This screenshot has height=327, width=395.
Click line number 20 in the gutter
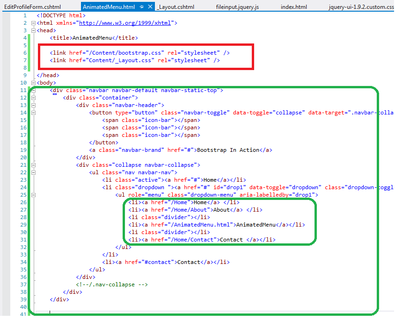(x=23, y=158)
